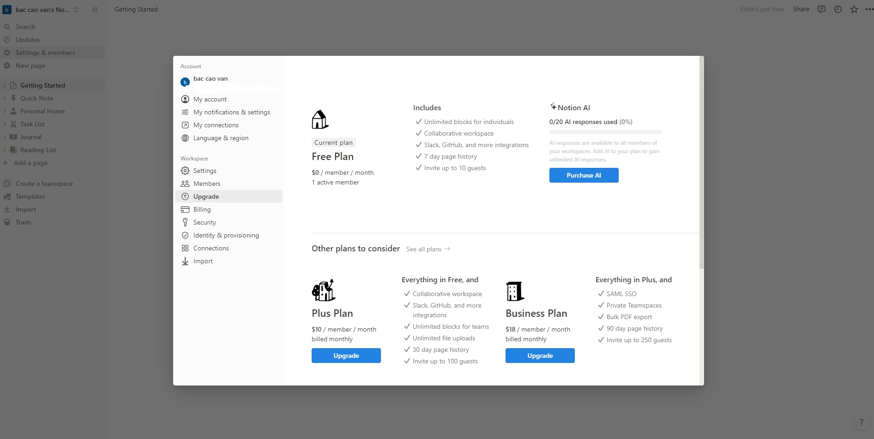Click the Members people icon

click(185, 184)
